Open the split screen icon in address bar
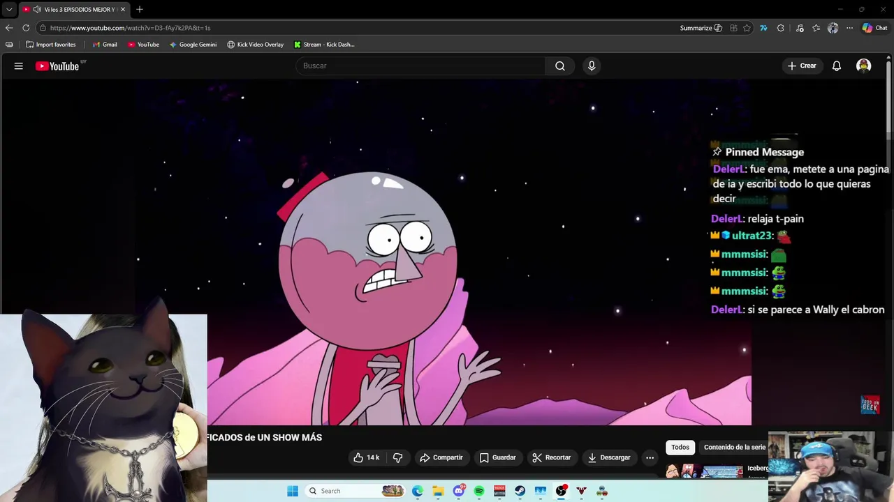Image resolution: width=894 pixels, height=502 pixels. tap(733, 28)
